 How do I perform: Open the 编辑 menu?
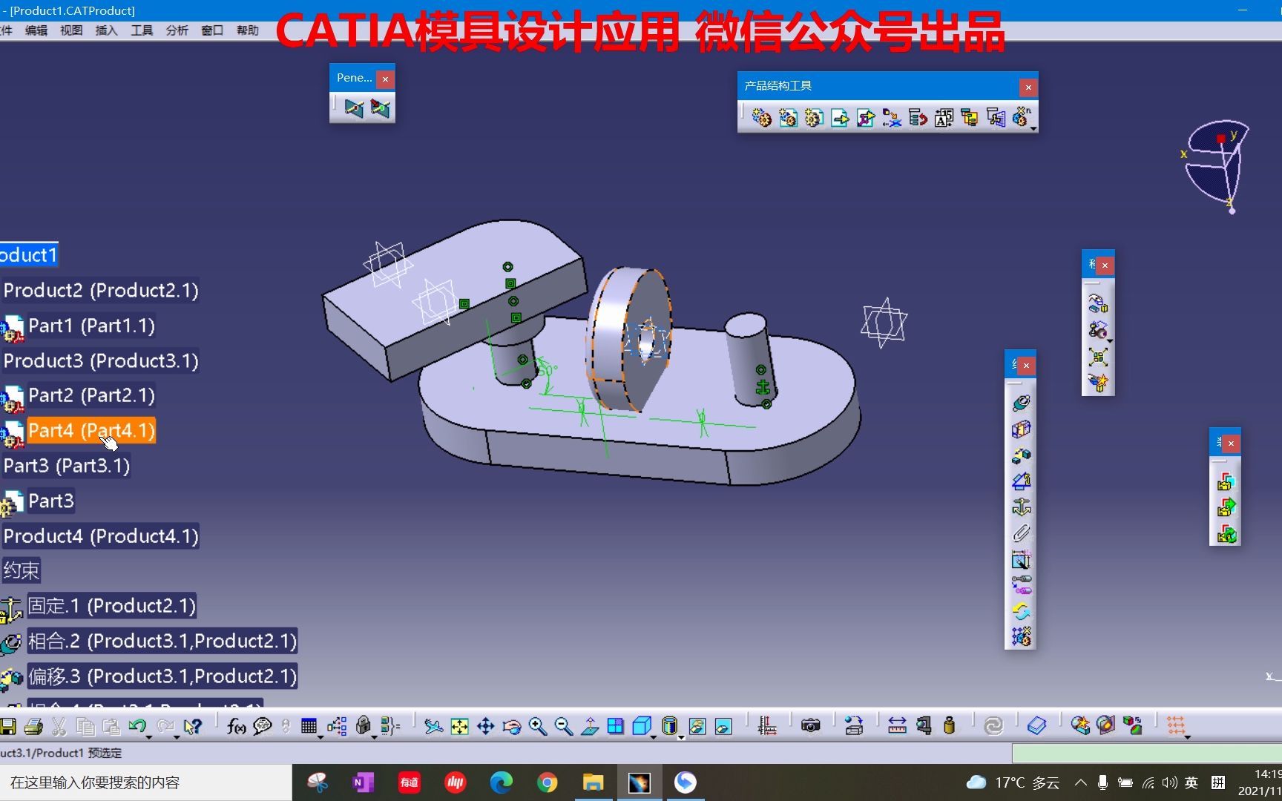point(36,30)
